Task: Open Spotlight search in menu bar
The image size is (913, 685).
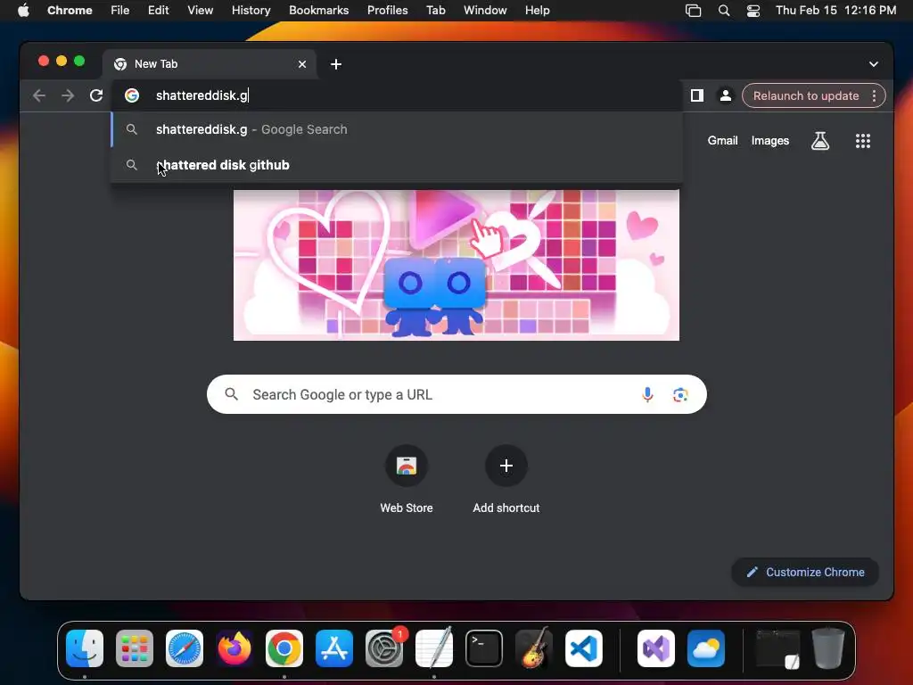Action: [x=724, y=11]
